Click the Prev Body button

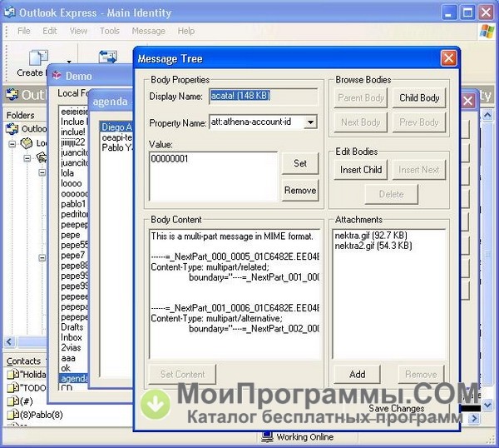click(419, 122)
